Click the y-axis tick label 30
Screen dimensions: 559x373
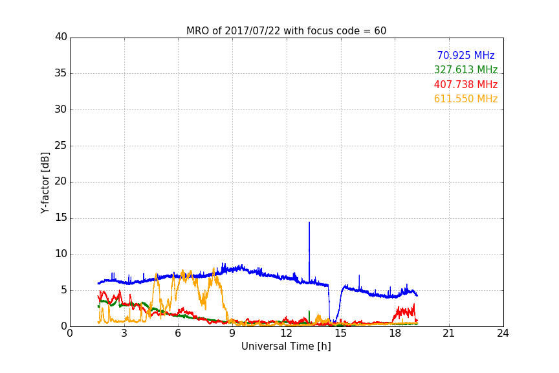coord(61,109)
